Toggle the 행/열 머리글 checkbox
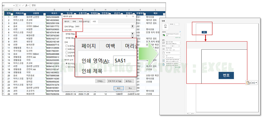Screen dimensions: 263x118 [67, 56]
